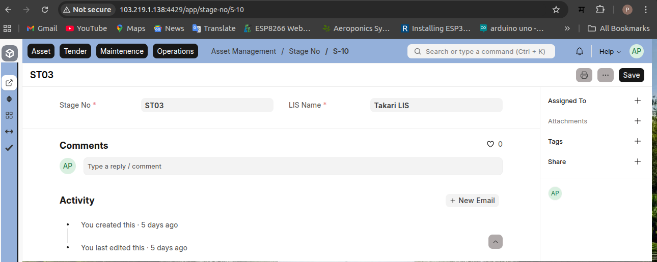Screen dimensions: 657x262
Task: Click the print icon button
Action: tap(584, 75)
